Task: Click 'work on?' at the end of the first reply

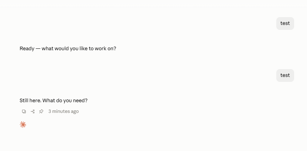Action: 105,48
